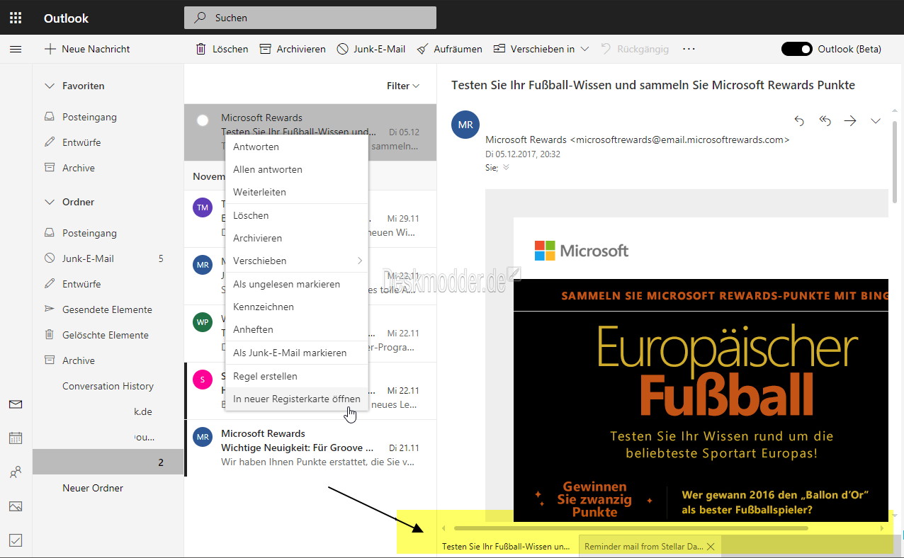The image size is (904, 558).
Task: Click the reply arrow icon in reading pane
Action: [799, 121]
